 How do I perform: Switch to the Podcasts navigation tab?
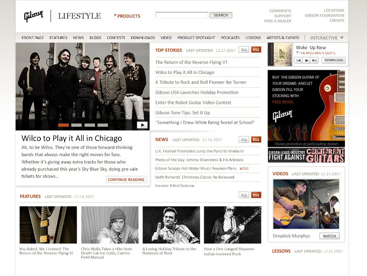[x=230, y=38]
